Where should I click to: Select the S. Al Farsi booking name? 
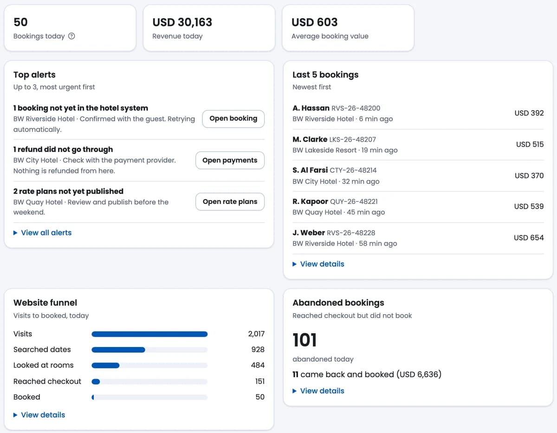[310, 170]
